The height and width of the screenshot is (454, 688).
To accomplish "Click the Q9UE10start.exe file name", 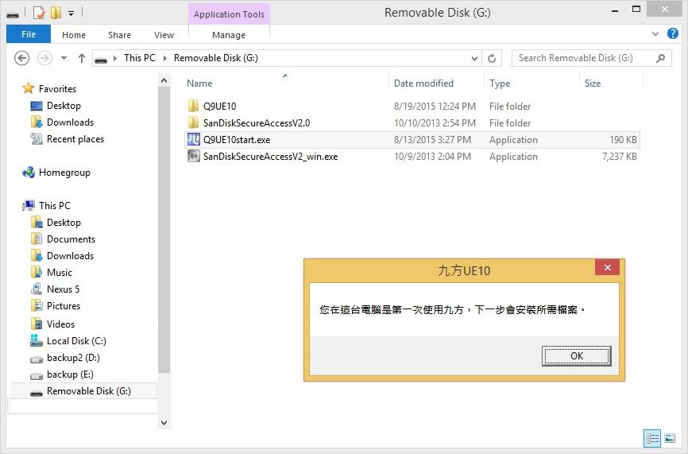I will click(x=237, y=140).
